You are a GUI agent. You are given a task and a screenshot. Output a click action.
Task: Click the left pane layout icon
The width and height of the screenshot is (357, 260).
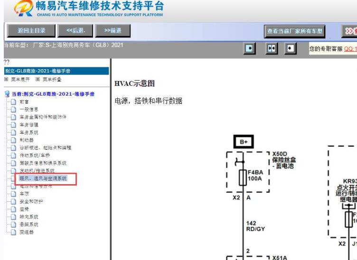[250, 48]
